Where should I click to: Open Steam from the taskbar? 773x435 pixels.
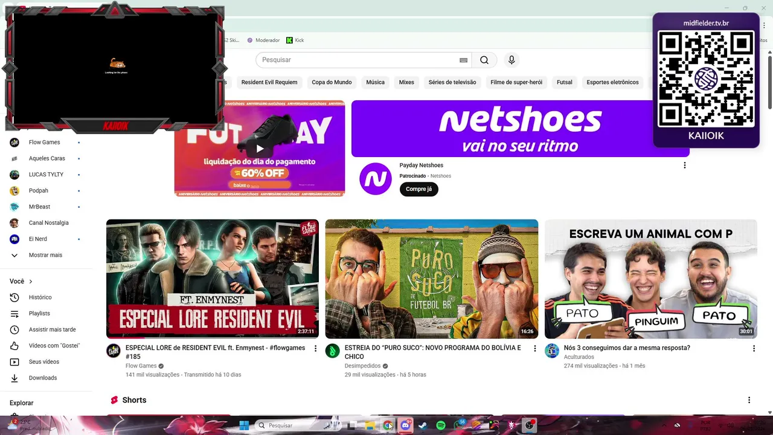423,425
